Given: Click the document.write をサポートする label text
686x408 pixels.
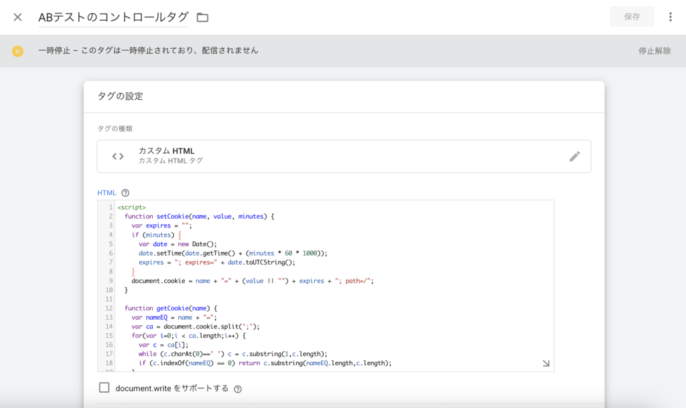Looking at the screenshot, I should 171,388.
